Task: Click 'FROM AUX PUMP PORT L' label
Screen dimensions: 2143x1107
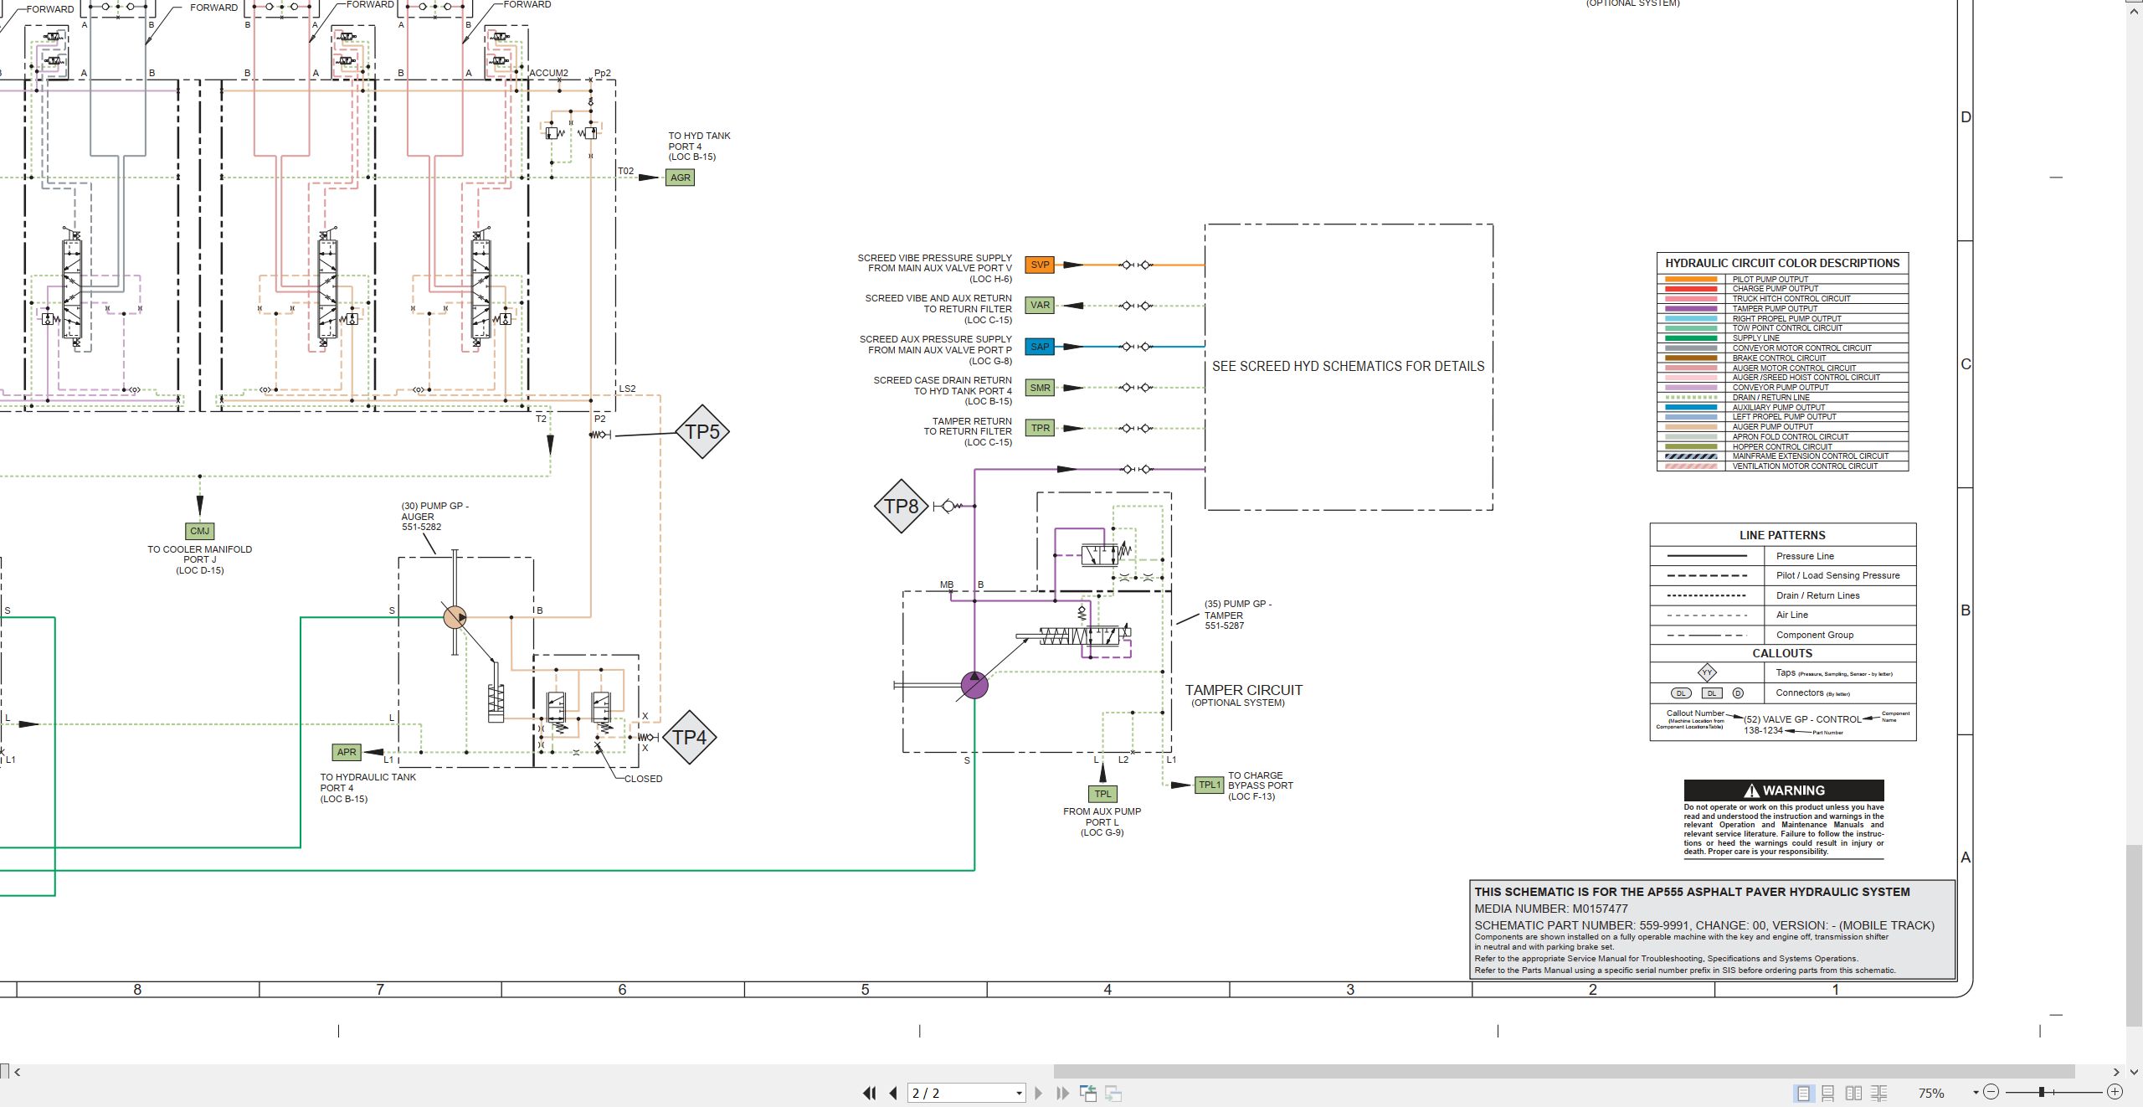Action: pos(1102,816)
